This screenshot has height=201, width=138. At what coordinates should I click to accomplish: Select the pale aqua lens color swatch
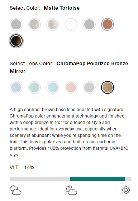point(53,87)
